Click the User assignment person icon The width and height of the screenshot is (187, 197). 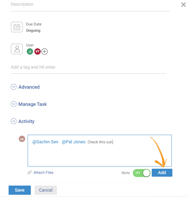17,49
